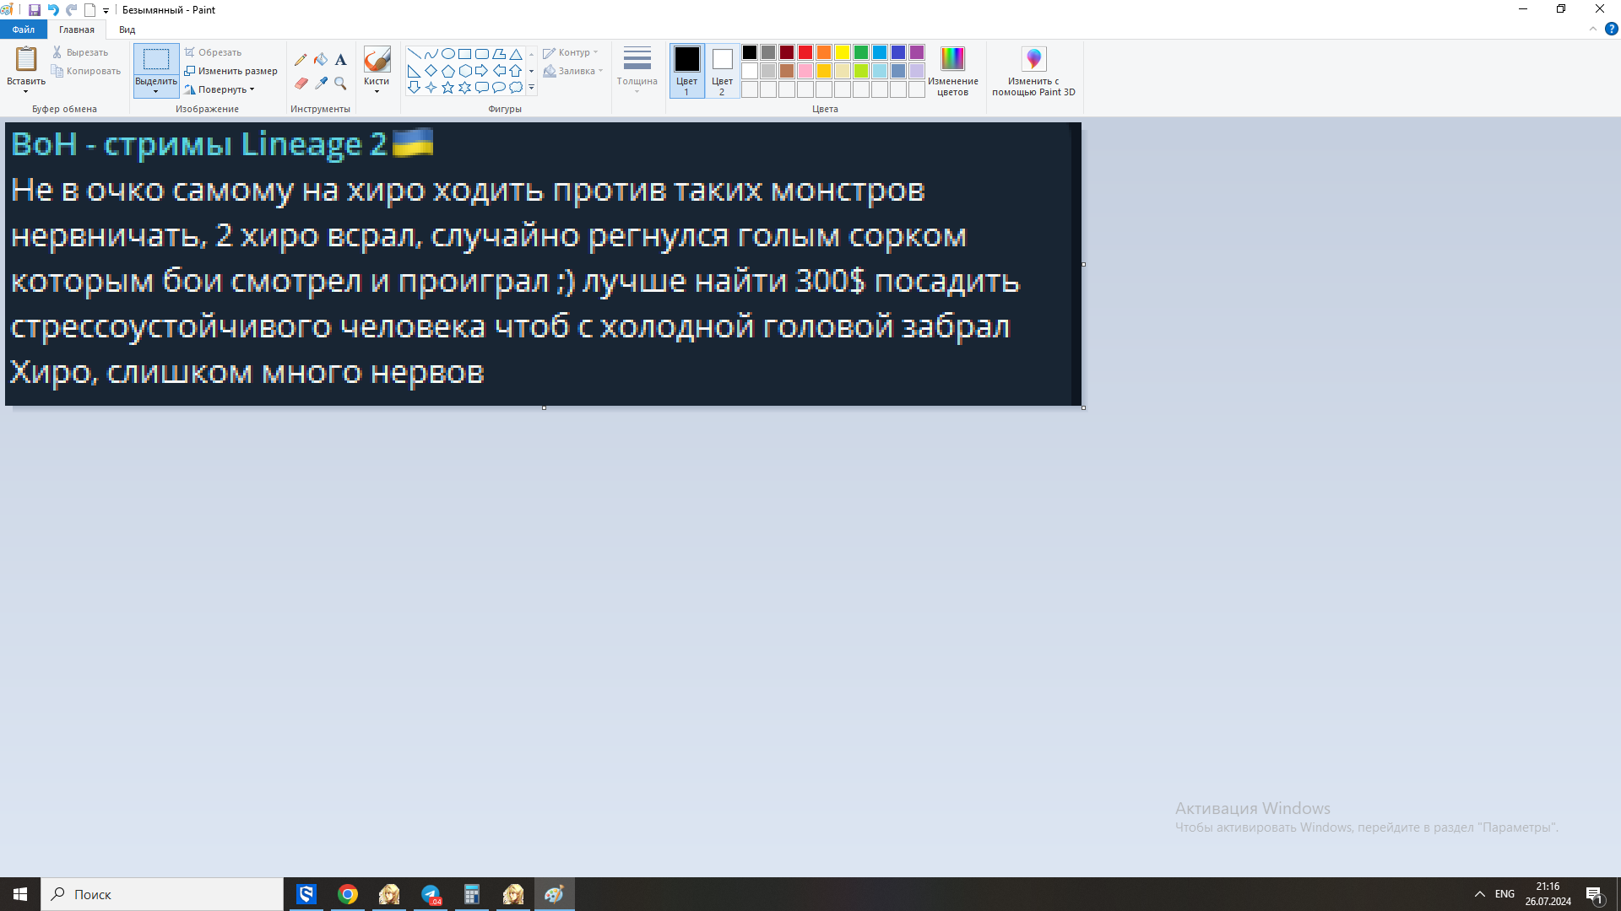
Task: Open the Изменение цветов color editor
Action: coord(953,71)
